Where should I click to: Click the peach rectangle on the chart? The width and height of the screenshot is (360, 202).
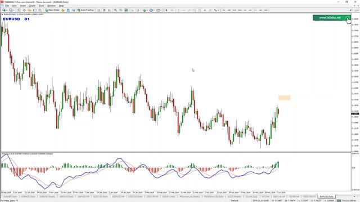point(285,98)
